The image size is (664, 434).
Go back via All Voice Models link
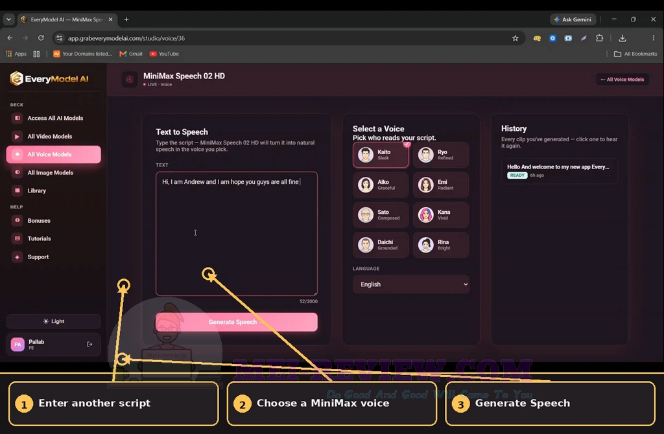click(622, 80)
